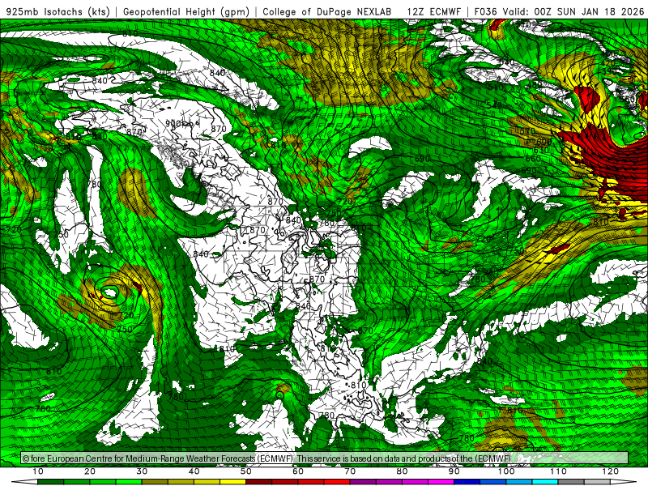Click the '40' color bar label
Image resolution: width=648 pixels, height=486 pixels.
click(x=194, y=471)
